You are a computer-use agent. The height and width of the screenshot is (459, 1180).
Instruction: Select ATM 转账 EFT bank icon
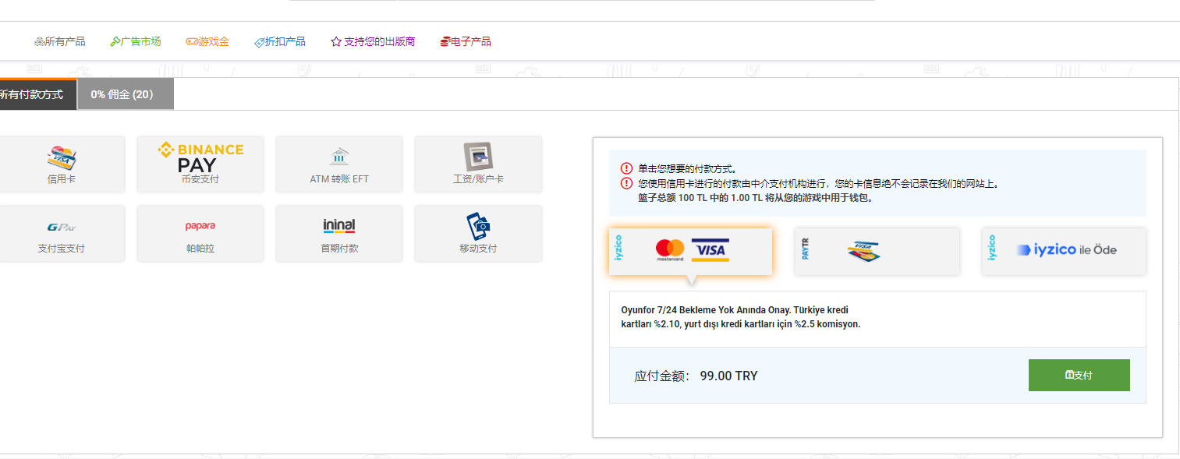coord(339,164)
